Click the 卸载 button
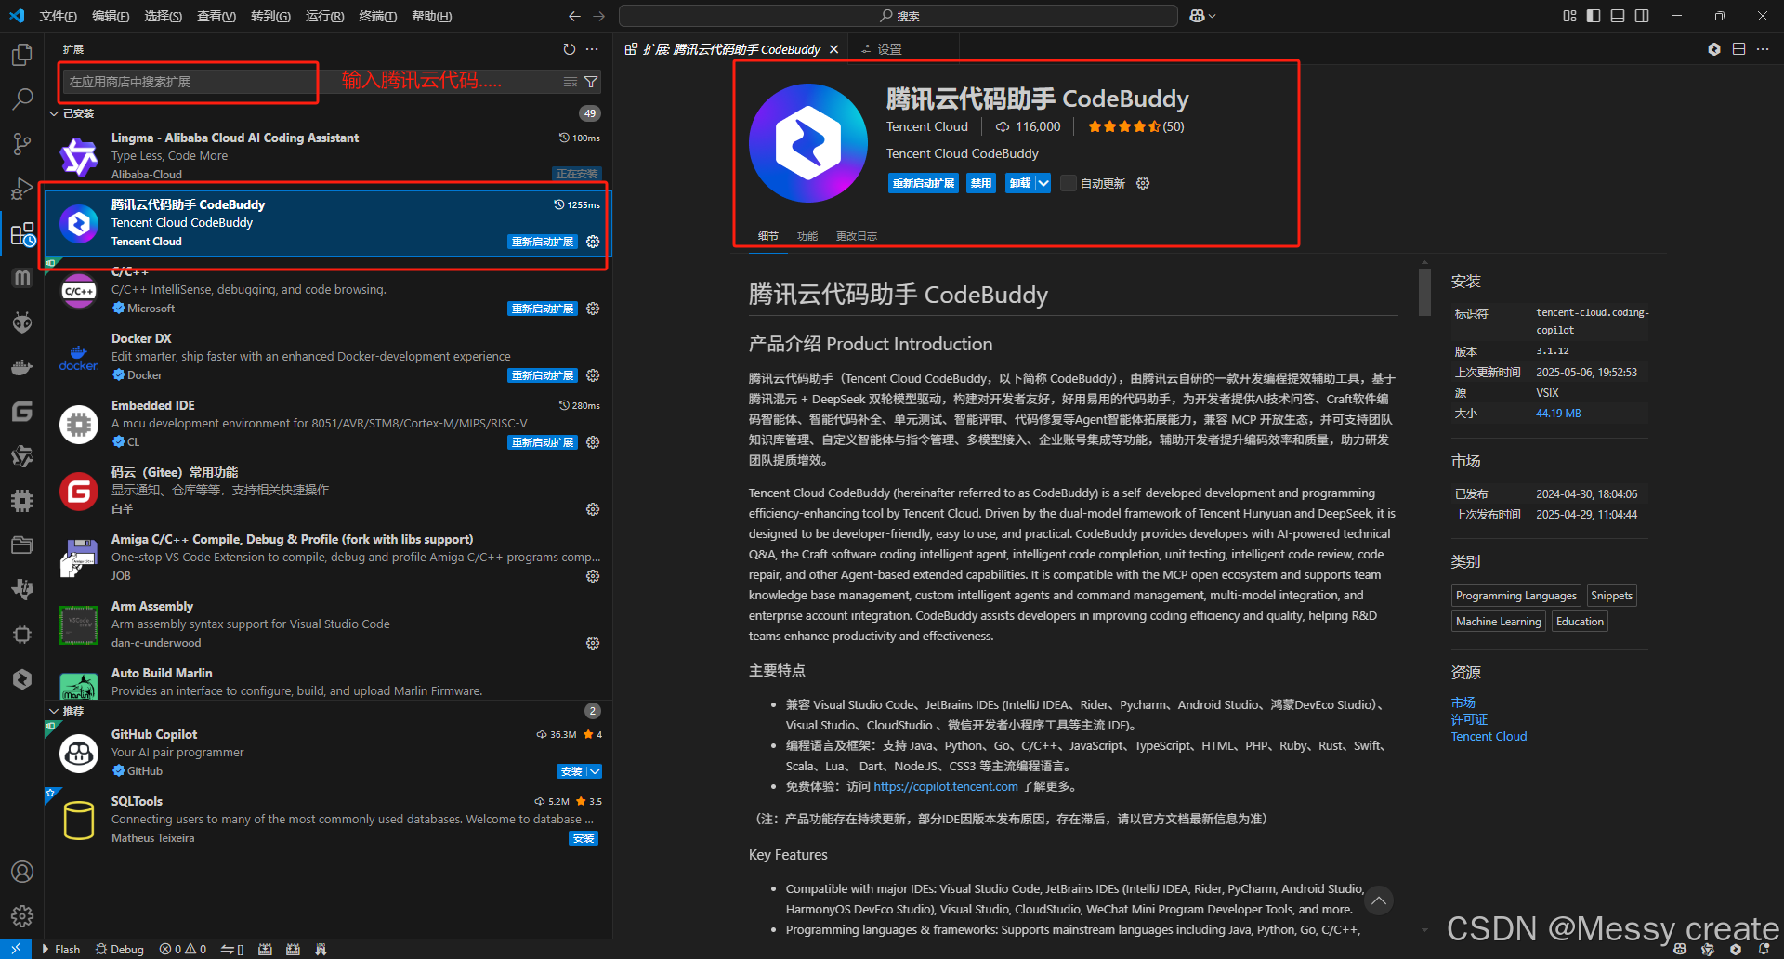The width and height of the screenshot is (1784, 959). coord(1020,183)
